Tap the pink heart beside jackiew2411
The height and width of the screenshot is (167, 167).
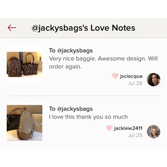point(109,128)
